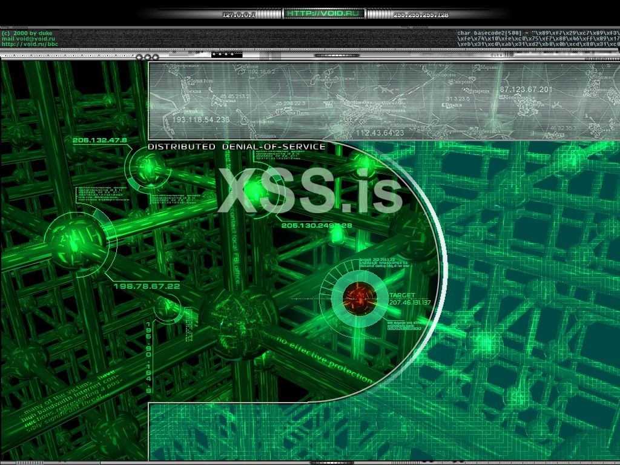The width and height of the screenshot is (620, 465).
Task: Click the HTTP://VOID.RU address label
Action: (x=325, y=13)
